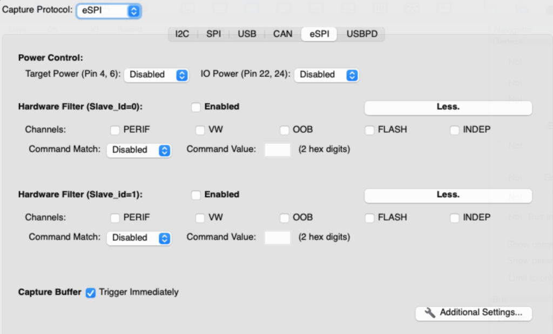Open Command Match dropdown for Slave_id=0
Screen dimensions: 553x334
point(138,150)
